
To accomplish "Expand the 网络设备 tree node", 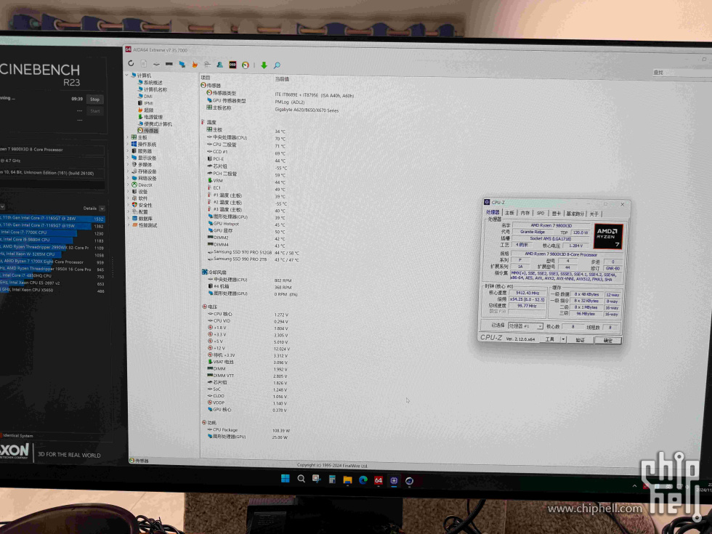I will coord(128,178).
